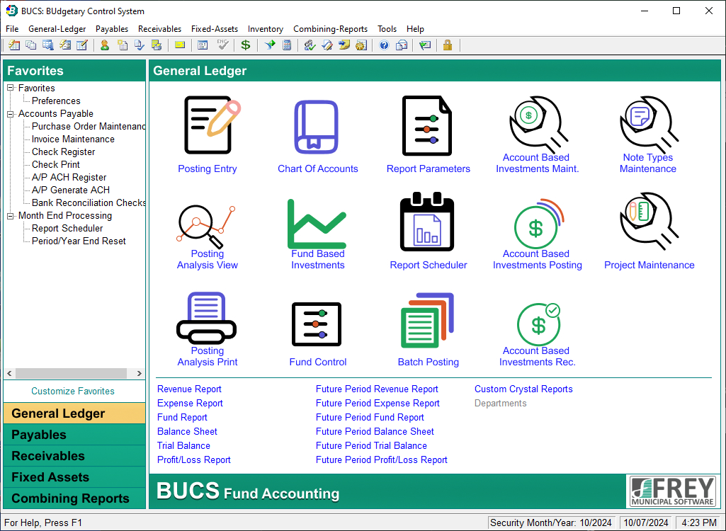Open the Batch Posting stacked pages icon
Image resolution: width=726 pixels, height=531 pixels.
click(x=427, y=320)
